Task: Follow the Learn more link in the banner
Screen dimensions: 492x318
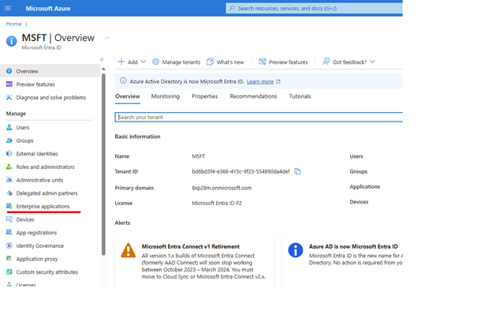Action: tap(260, 81)
